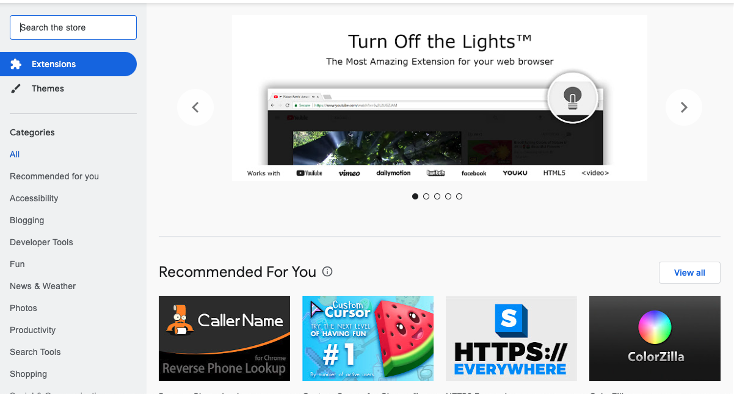Open the ColorZilla extension tile
Image resolution: width=734 pixels, height=394 pixels.
click(x=655, y=338)
